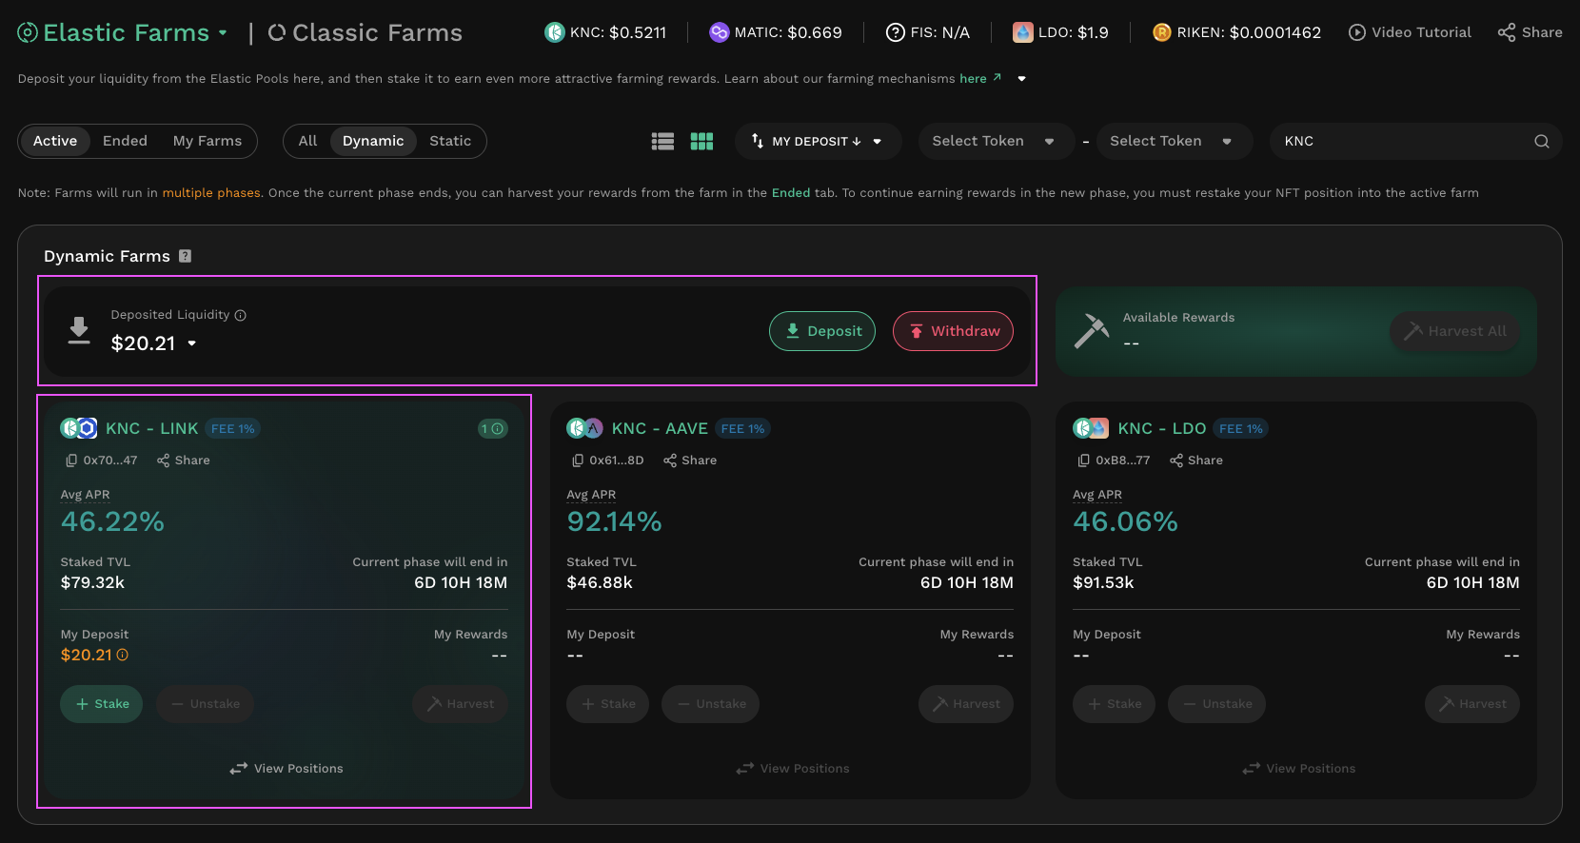
Task: Open the MY DEPOSIT sort dropdown
Action: 818,141
